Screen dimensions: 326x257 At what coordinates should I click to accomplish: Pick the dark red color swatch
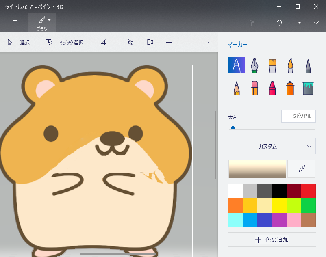(x=294, y=191)
